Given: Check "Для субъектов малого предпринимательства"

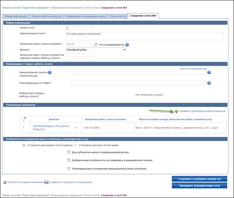Looking at the screenshot, I should (69, 152).
